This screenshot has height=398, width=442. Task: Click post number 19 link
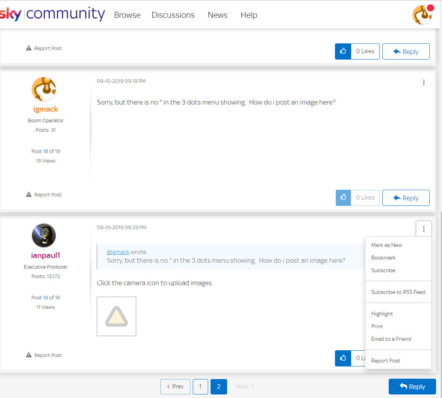click(x=45, y=297)
